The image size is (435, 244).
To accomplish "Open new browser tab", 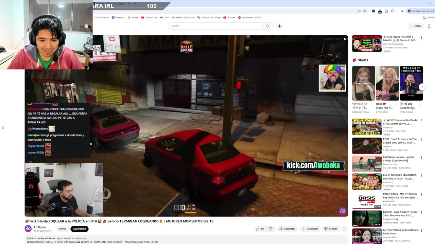I will (135, 3).
